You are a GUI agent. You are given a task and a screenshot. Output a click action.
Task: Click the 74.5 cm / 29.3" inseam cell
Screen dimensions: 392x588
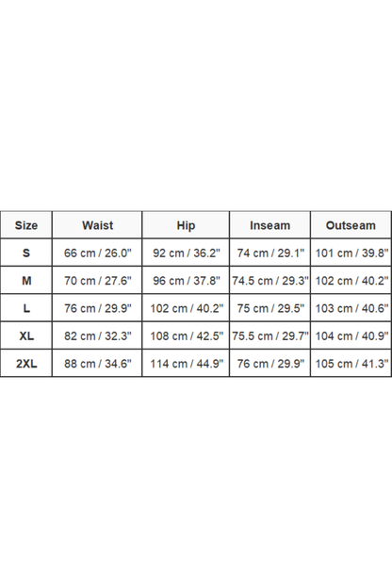[x=270, y=280]
